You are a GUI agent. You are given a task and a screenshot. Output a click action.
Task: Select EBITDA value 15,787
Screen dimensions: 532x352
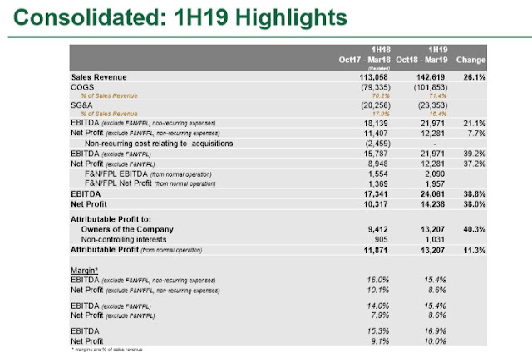(x=376, y=154)
